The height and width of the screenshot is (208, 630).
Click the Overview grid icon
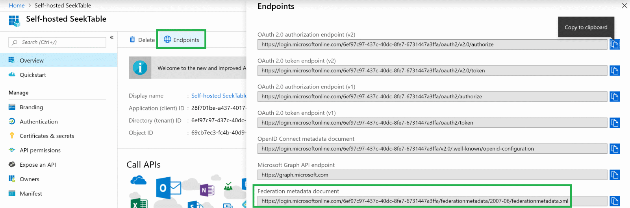pyautogui.click(x=12, y=60)
